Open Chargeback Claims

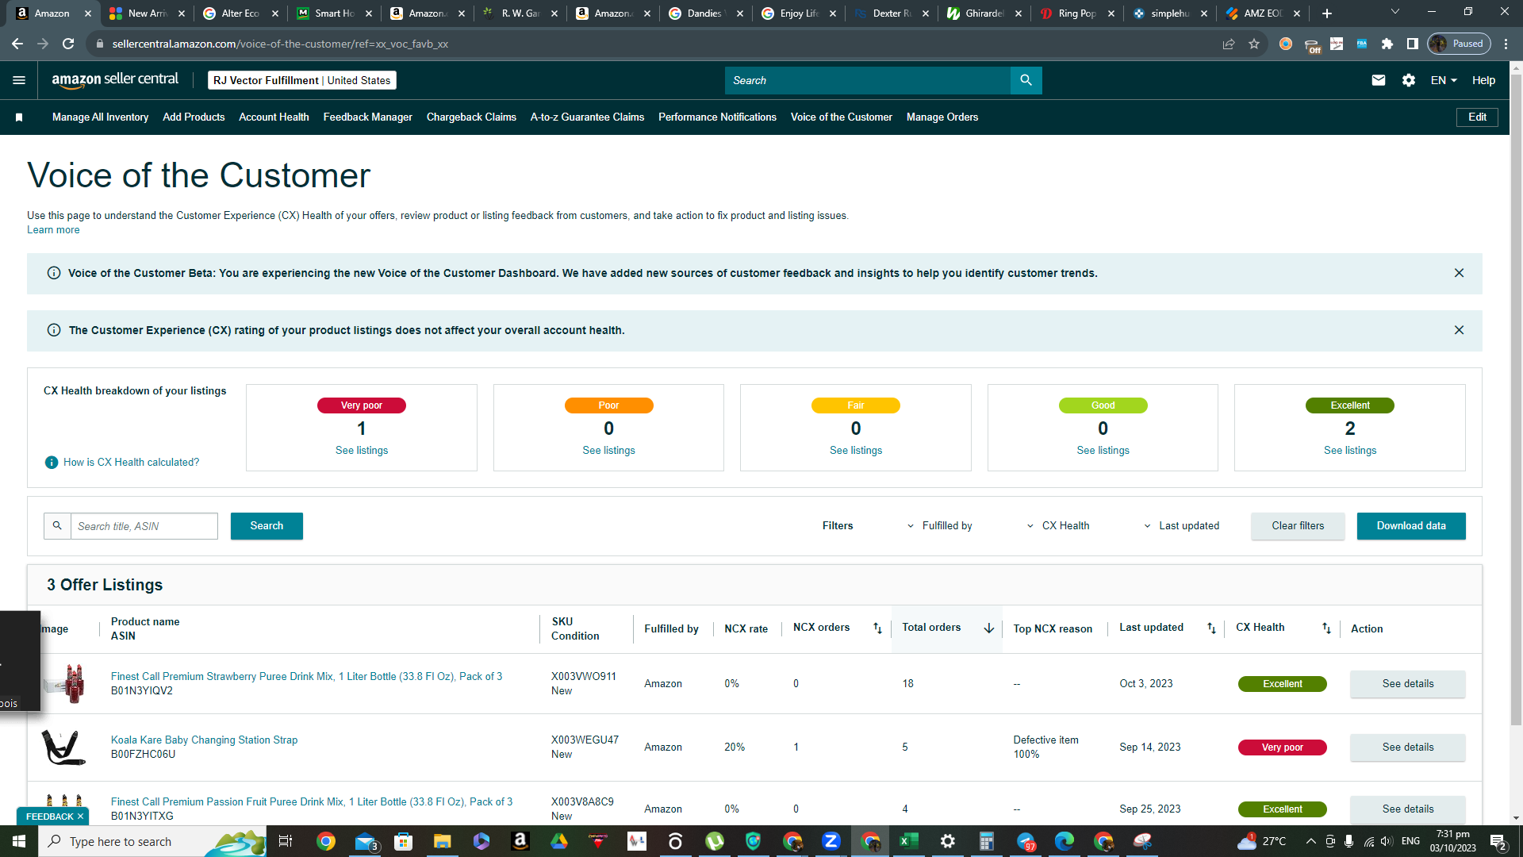(471, 117)
